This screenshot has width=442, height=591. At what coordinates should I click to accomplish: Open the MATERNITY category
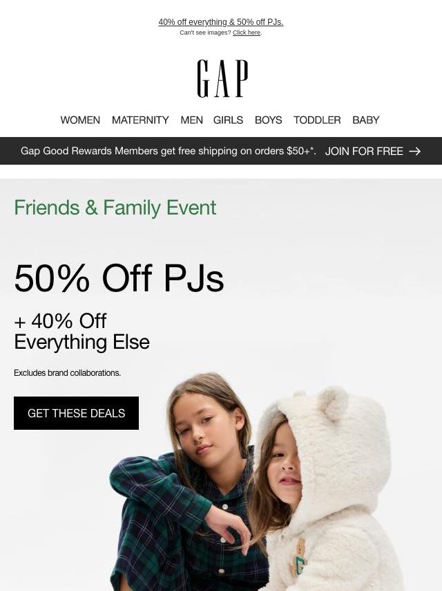click(140, 120)
